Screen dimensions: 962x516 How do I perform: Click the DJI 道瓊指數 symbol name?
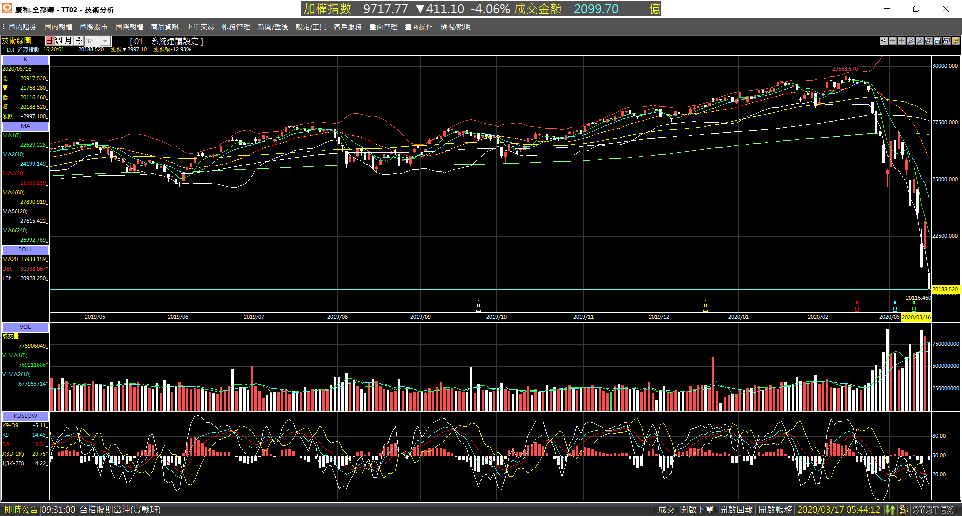pyautogui.click(x=23, y=50)
